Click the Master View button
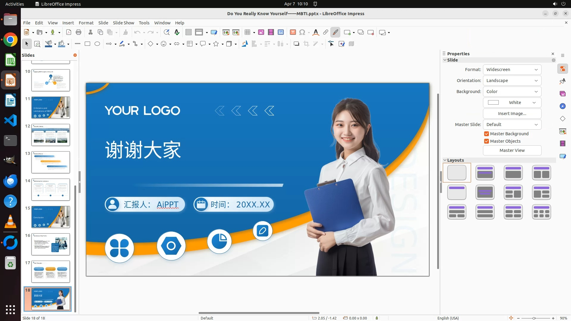This screenshot has height=321, width=571. click(512, 150)
